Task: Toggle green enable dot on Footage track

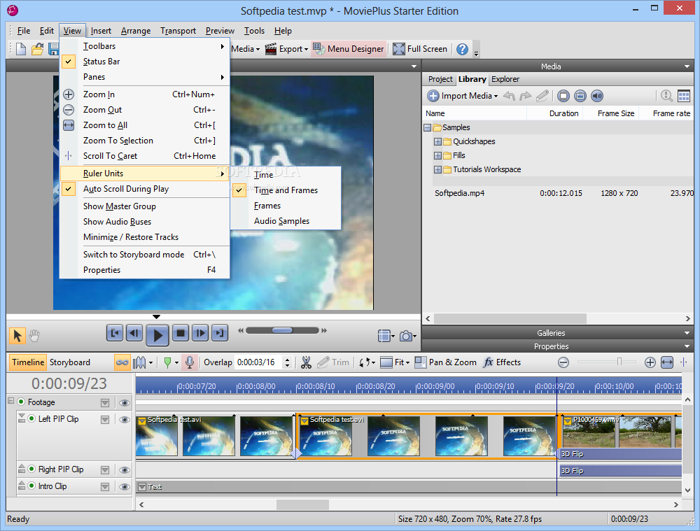Action: [21, 402]
